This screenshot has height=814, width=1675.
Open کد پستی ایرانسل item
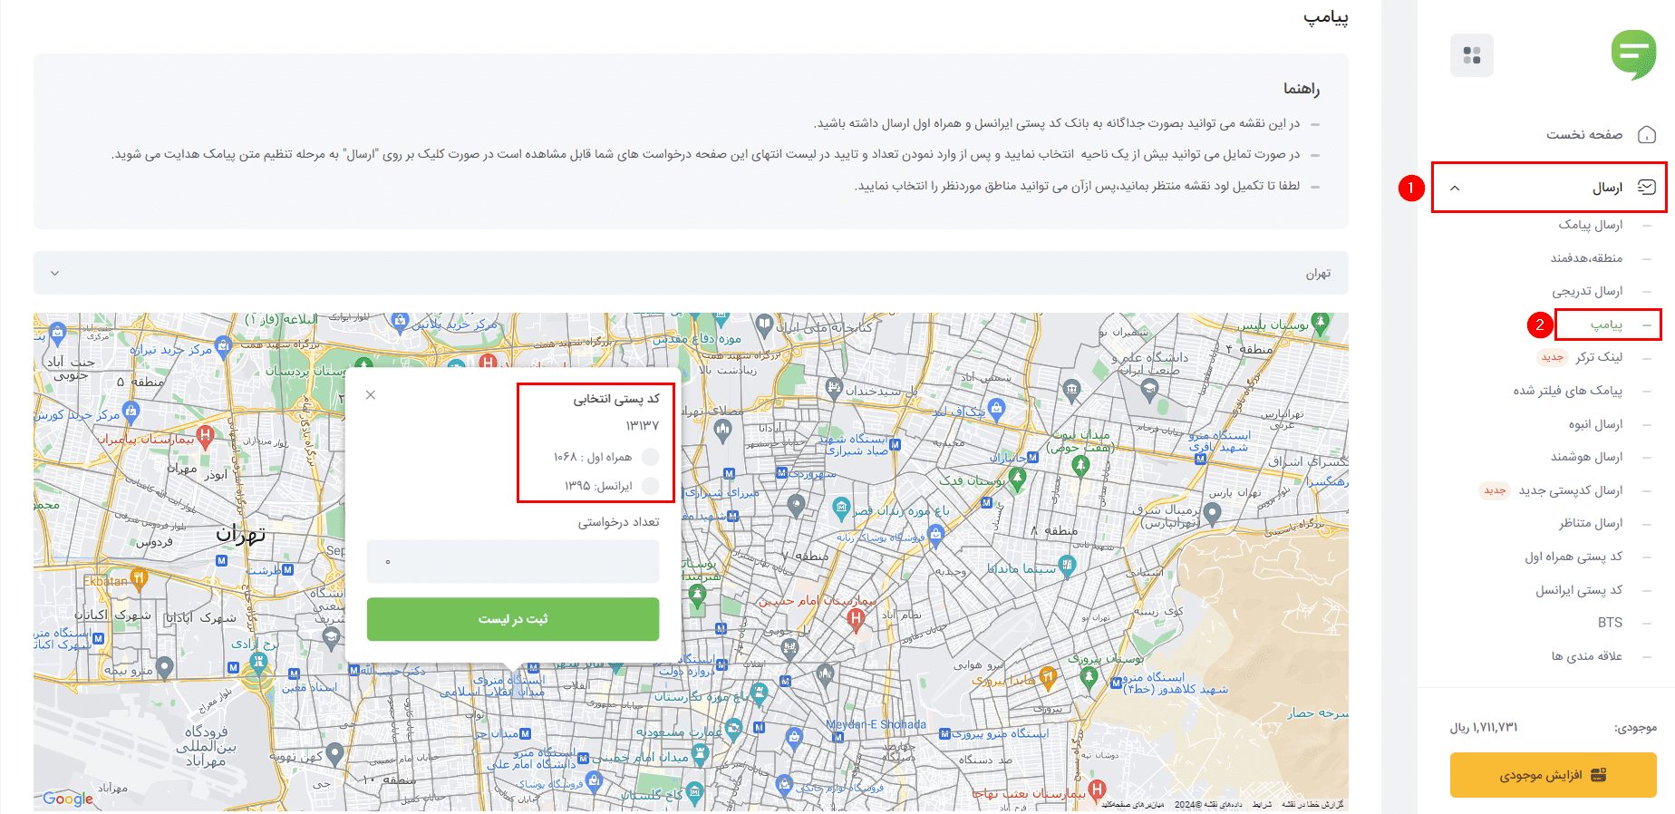click(1579, 589)
